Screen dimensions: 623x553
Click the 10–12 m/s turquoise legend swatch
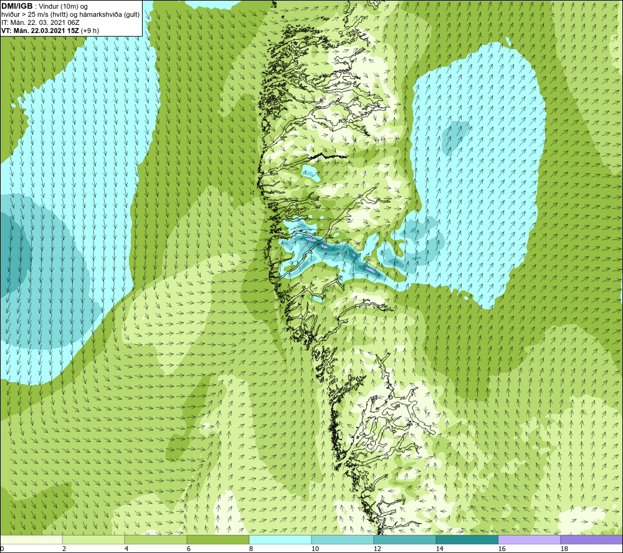pos(343,539)
